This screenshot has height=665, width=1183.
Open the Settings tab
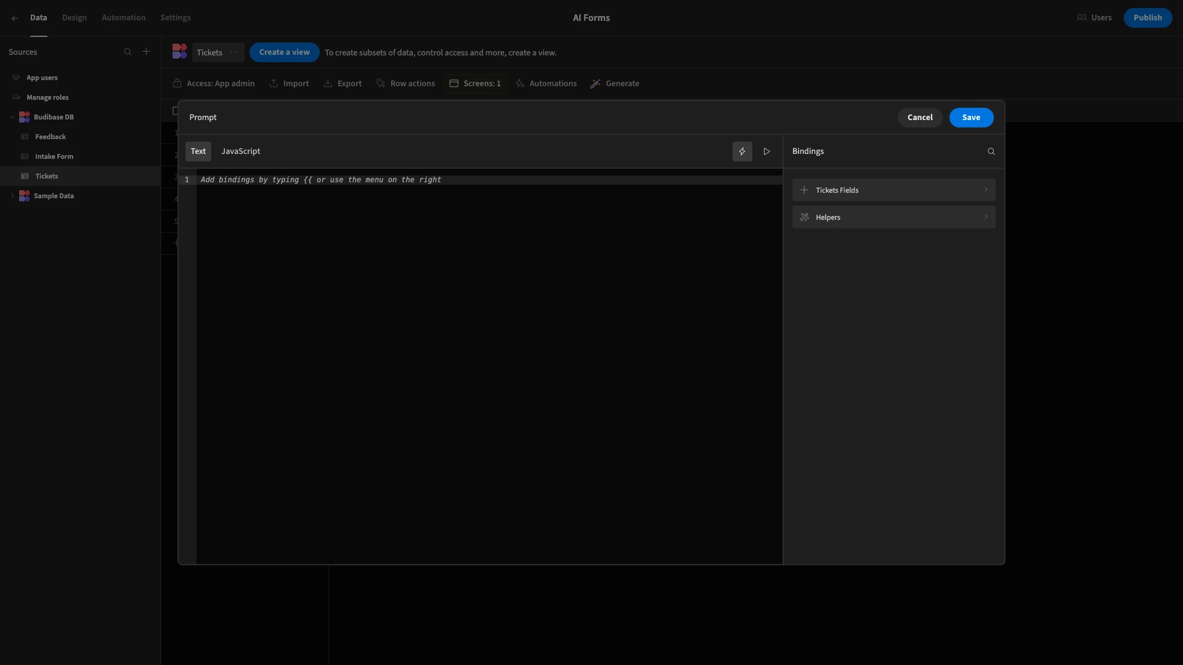click(176, 18)
